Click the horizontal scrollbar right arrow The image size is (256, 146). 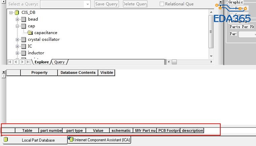[x=212, y=62]
